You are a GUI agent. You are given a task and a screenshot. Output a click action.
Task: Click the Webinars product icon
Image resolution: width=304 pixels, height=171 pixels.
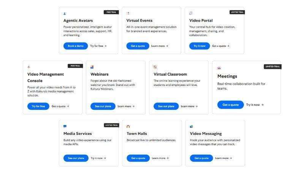click(x=92, y=67)
